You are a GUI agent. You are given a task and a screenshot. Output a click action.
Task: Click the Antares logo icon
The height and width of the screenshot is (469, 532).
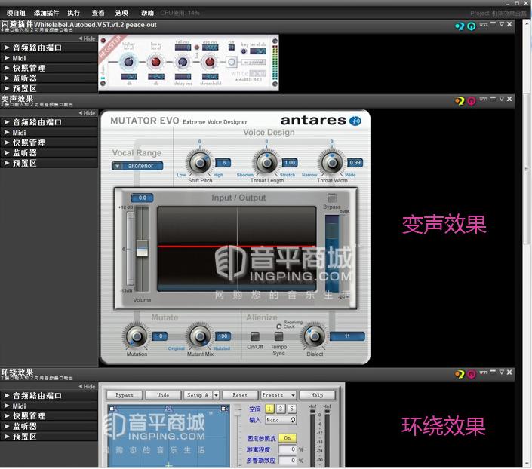(355, 121)
